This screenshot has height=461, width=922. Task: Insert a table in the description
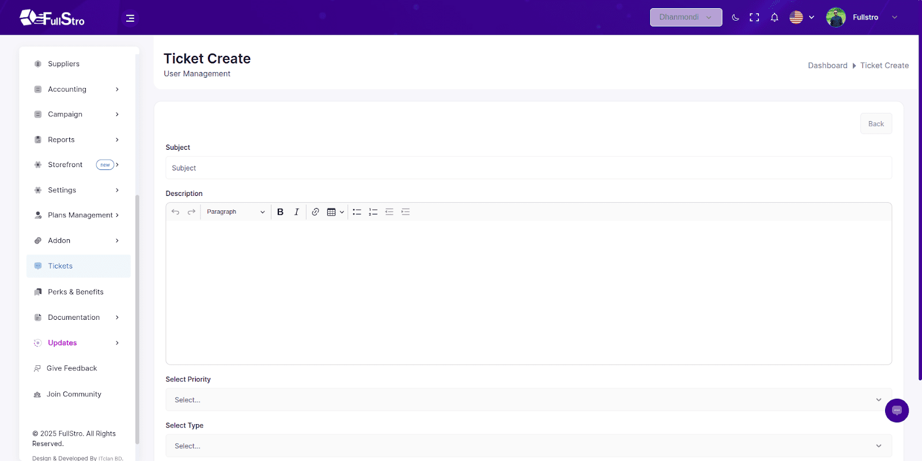[331, 212]
